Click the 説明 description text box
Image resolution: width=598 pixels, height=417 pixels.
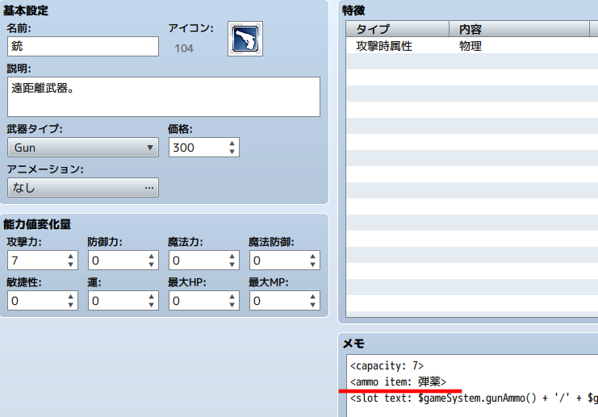[163, 96]
